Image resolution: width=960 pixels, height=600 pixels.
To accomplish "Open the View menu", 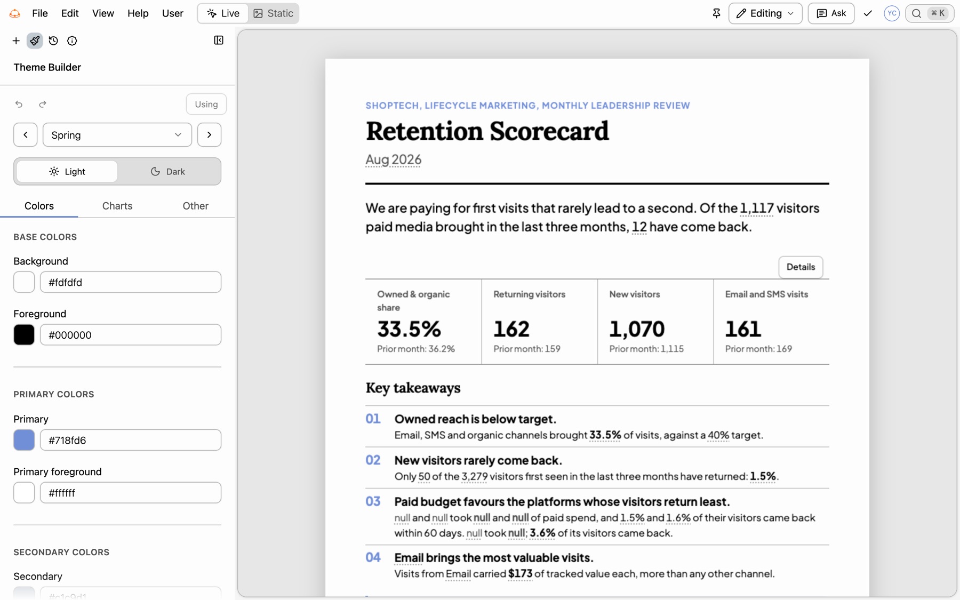I will coord(103,13).
